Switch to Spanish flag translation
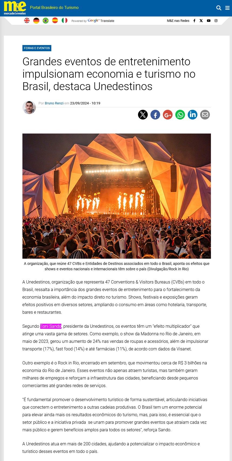 [x=55, y=21]
